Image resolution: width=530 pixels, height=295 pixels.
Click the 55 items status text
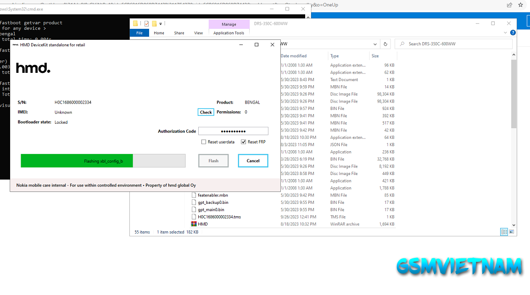(142, 232)
